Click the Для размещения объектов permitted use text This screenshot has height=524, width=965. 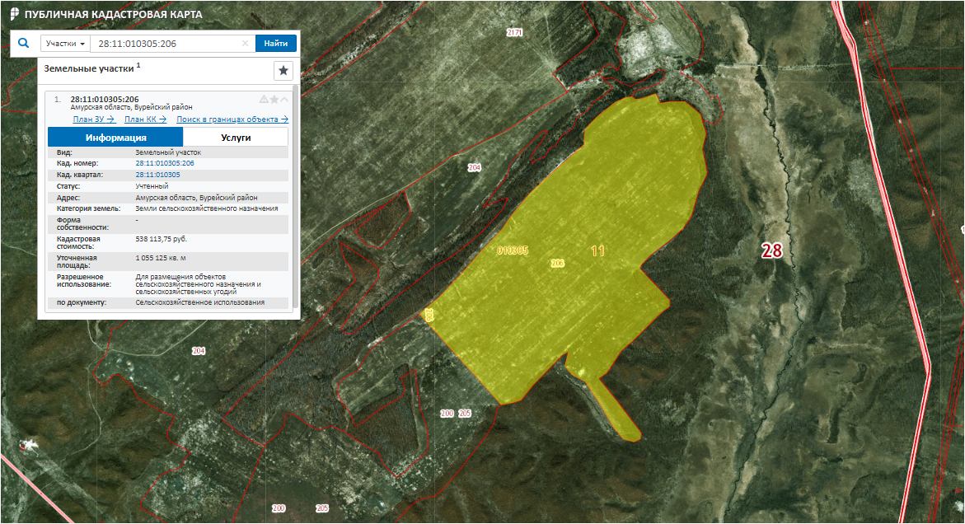[x=198, y=284]
